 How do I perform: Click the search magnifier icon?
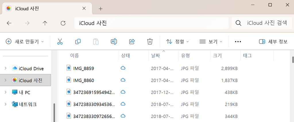[x=238, y=23]
